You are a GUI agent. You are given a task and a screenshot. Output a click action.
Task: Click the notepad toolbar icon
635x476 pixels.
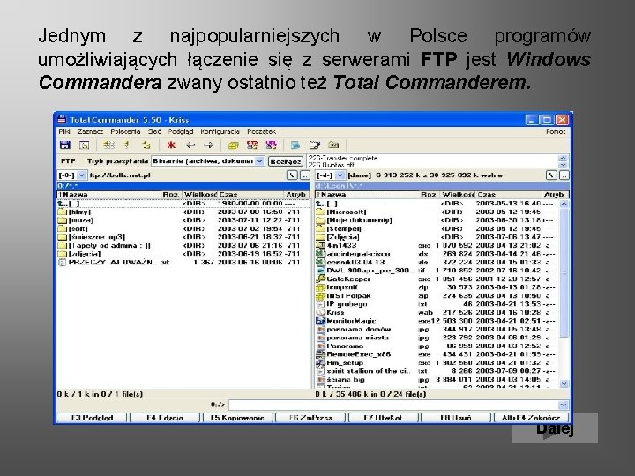(x=314, y=145)
